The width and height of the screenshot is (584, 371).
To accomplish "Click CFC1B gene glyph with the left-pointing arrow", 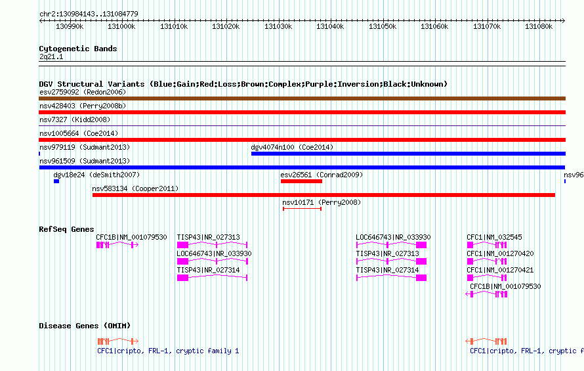I will click(x=486, y=294).
